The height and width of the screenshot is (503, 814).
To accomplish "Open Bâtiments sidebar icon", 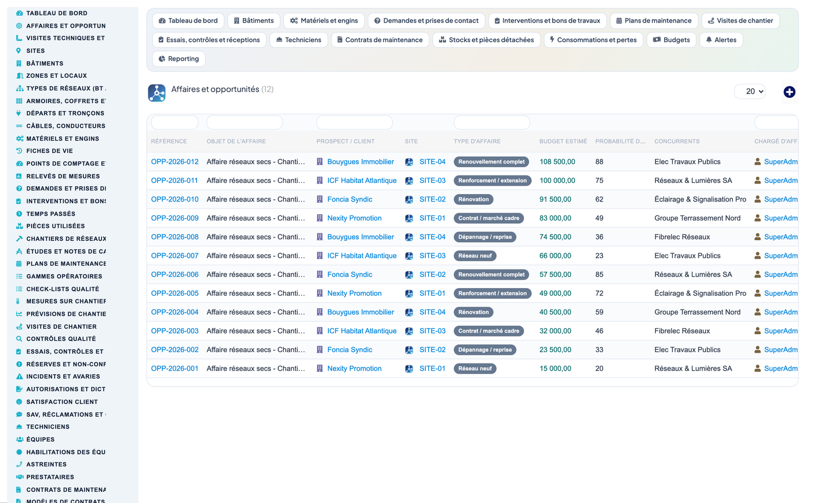I will [19, 63].
